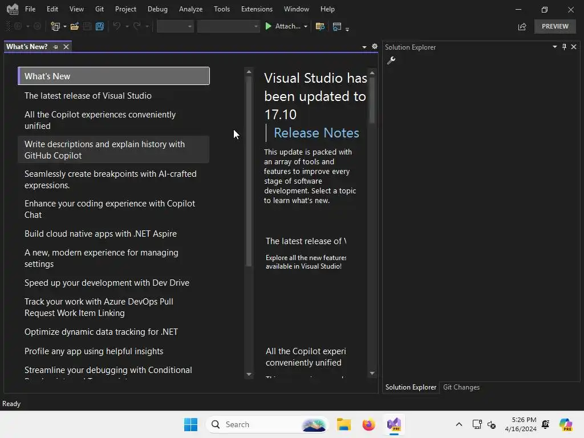
Task: Click the toolbar window layout icon
Action: click(x=336, y=26)
